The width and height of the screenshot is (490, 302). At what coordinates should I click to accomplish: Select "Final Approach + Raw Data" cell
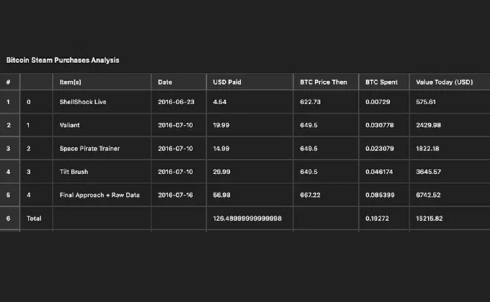pos(100,195)
